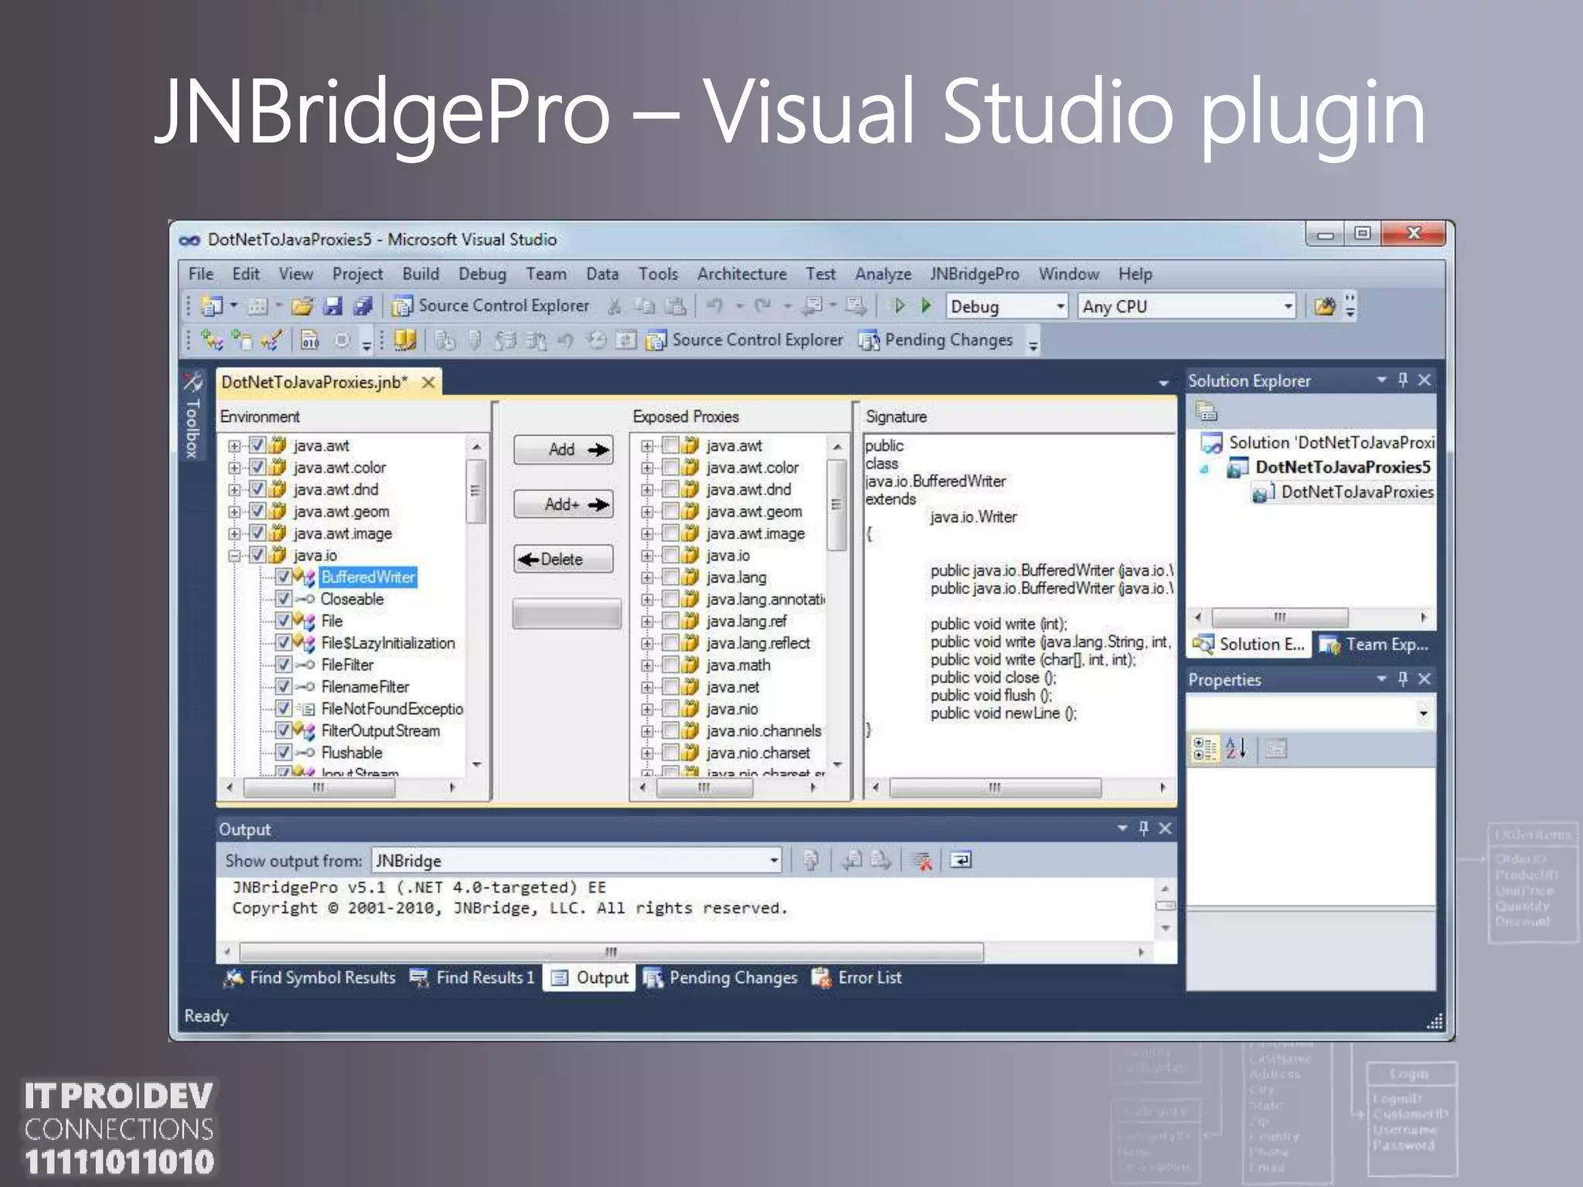Pin the Solution Explorer panel
This screenshot has width=1583, height=1187.
tap(1403, 379)
